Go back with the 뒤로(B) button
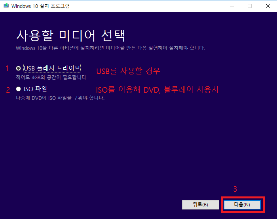277x219 pixels. coord(201,205)
